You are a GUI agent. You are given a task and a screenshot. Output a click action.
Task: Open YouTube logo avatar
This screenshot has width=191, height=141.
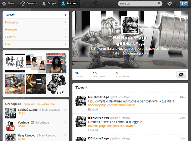pos(10,126)
